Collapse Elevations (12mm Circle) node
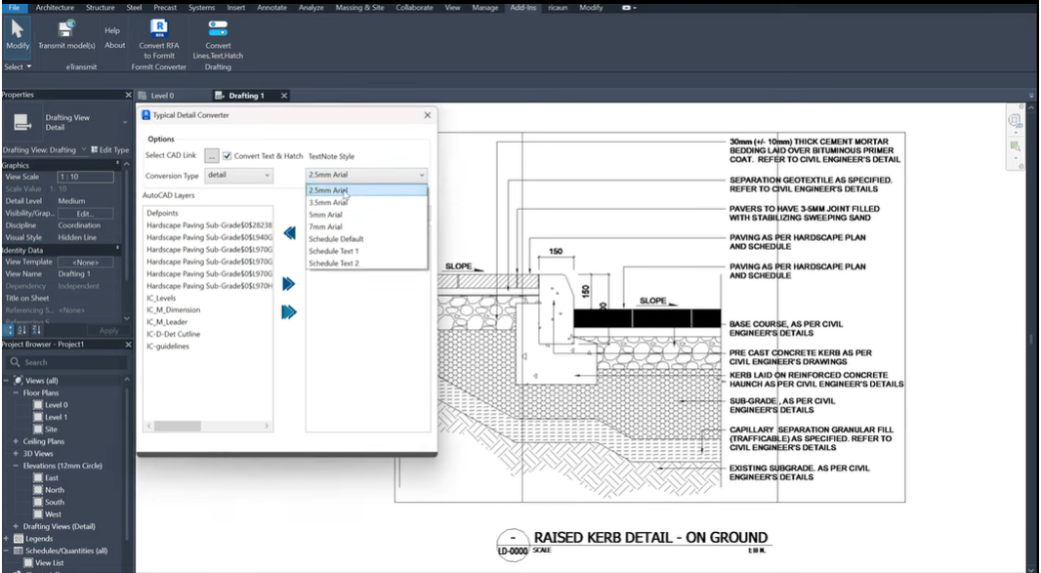This screenshot has height=573, width=1041. tap(16, 466)
